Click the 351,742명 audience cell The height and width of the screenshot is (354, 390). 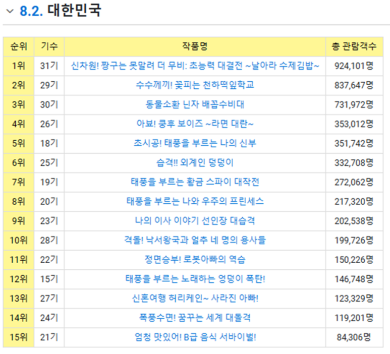tap(354, 143)
